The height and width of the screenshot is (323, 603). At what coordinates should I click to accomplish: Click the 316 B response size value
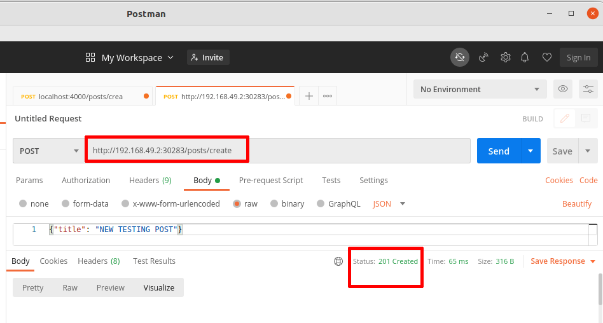tap(505, 261)
